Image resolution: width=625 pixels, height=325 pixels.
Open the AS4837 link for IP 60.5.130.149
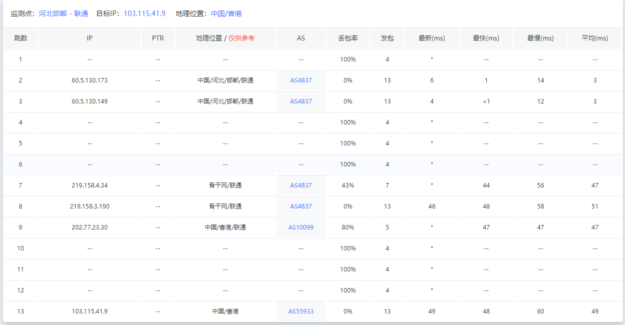pyautogui.click(x=301, y=101)
